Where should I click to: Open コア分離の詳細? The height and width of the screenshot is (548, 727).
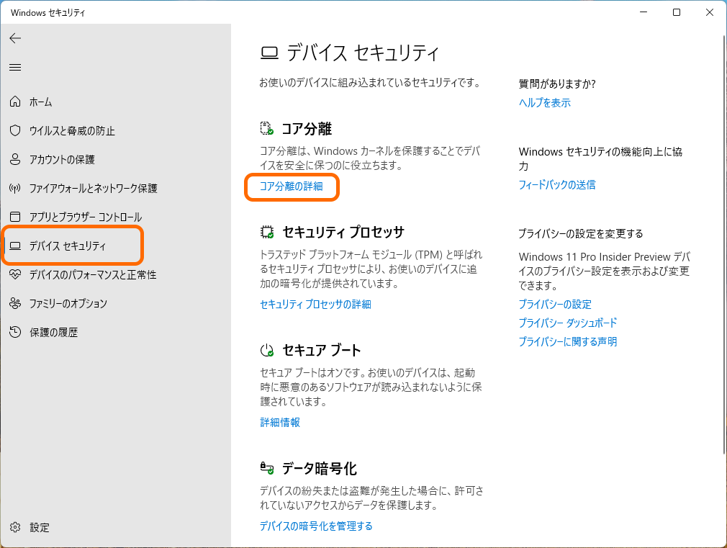tap(291, 187)
